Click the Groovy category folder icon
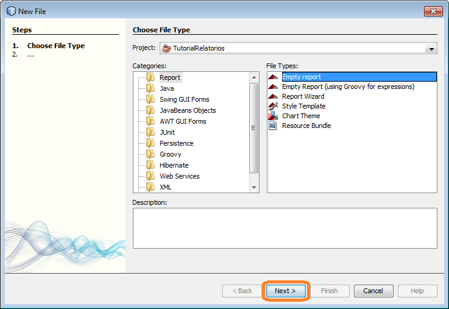Viewport: 449px width, 309px height. tap(150, 154)
